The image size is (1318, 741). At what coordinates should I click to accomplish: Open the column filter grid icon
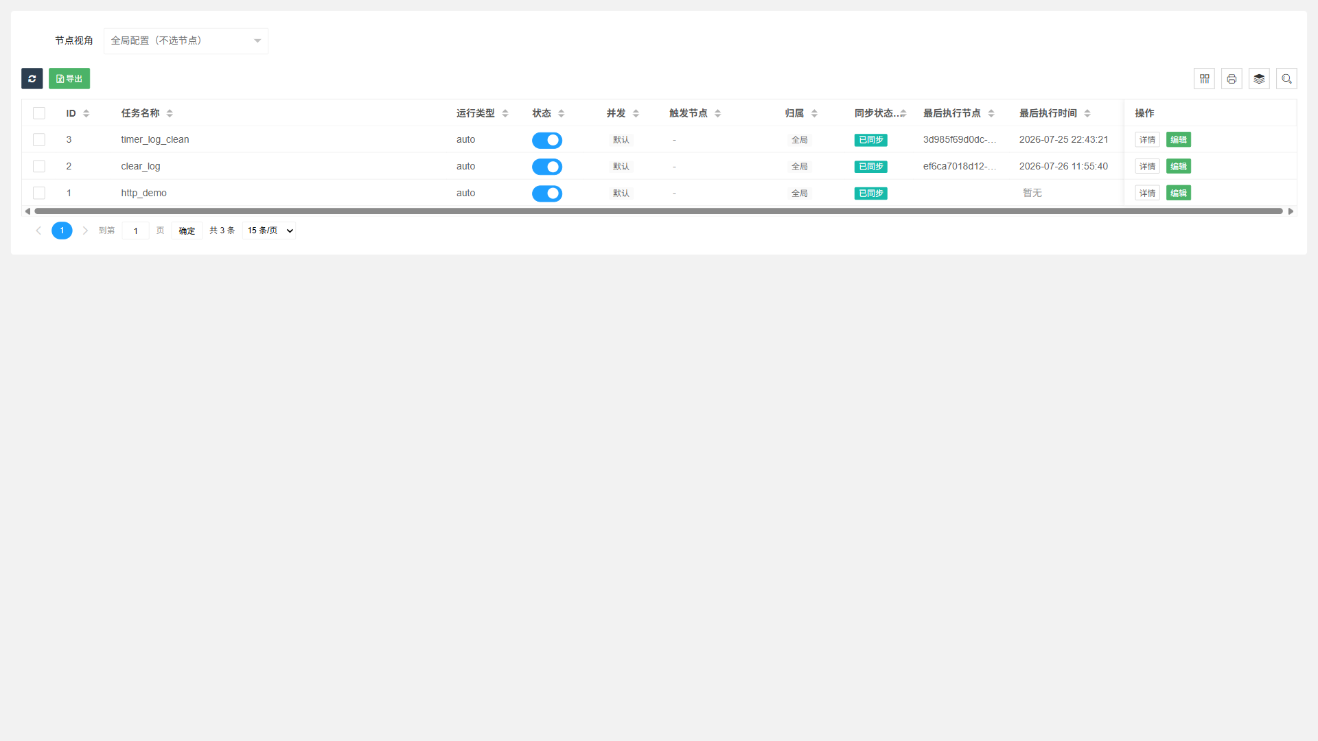1204,79
